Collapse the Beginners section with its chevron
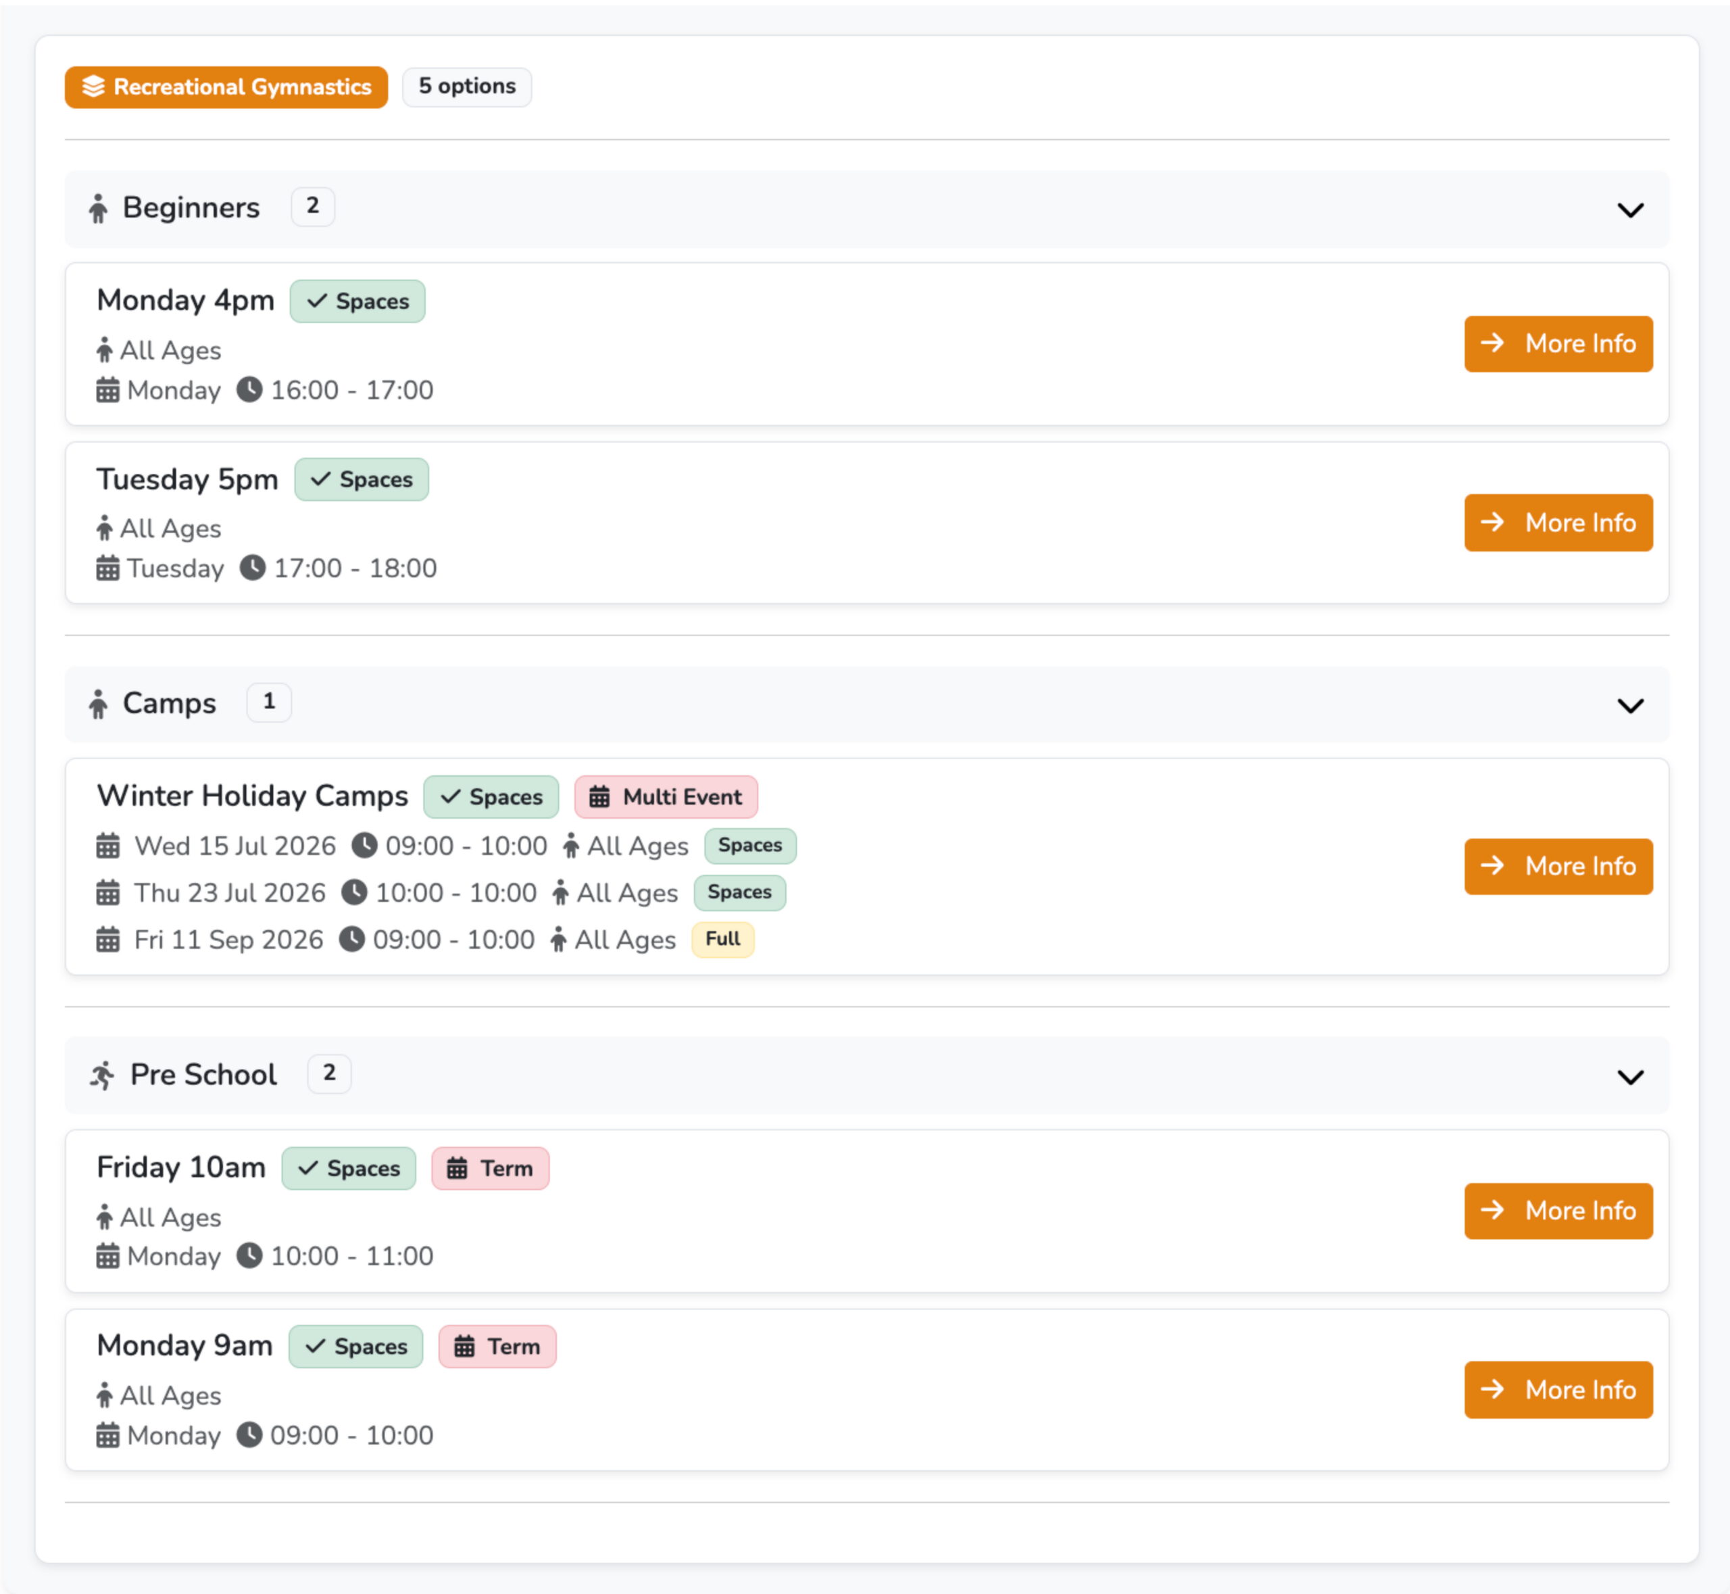 click(x=1630, y=210)
